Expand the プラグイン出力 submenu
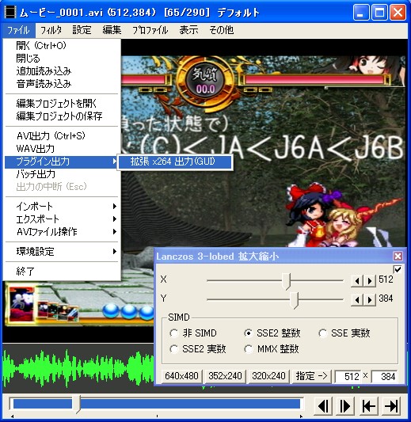This screenshot has height=422, width=411. pyautogui.click(x=61, y=162)
